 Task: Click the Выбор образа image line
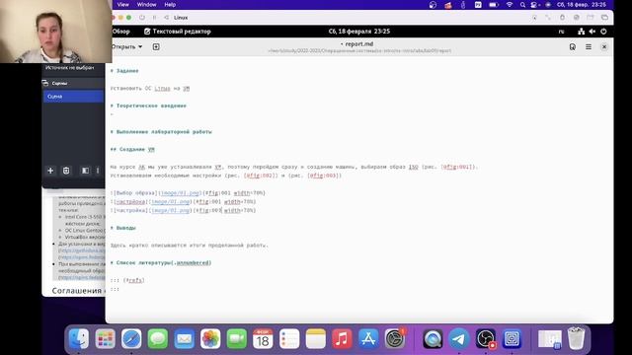coord(188,193)
